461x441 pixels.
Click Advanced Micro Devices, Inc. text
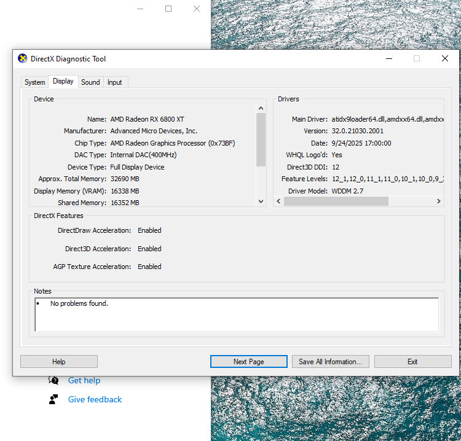(154, 131)
